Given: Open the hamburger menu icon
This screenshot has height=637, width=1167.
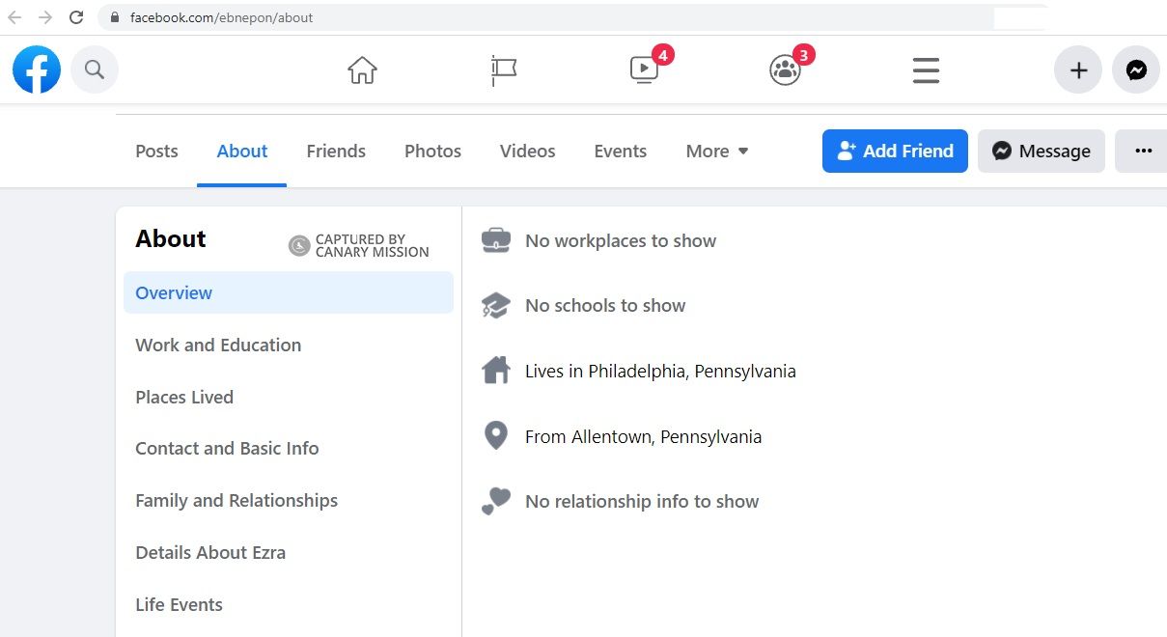Looking at the screenshot, I should point(926,70).
